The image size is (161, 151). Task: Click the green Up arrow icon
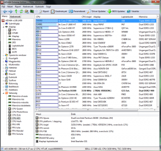[16, 11]
